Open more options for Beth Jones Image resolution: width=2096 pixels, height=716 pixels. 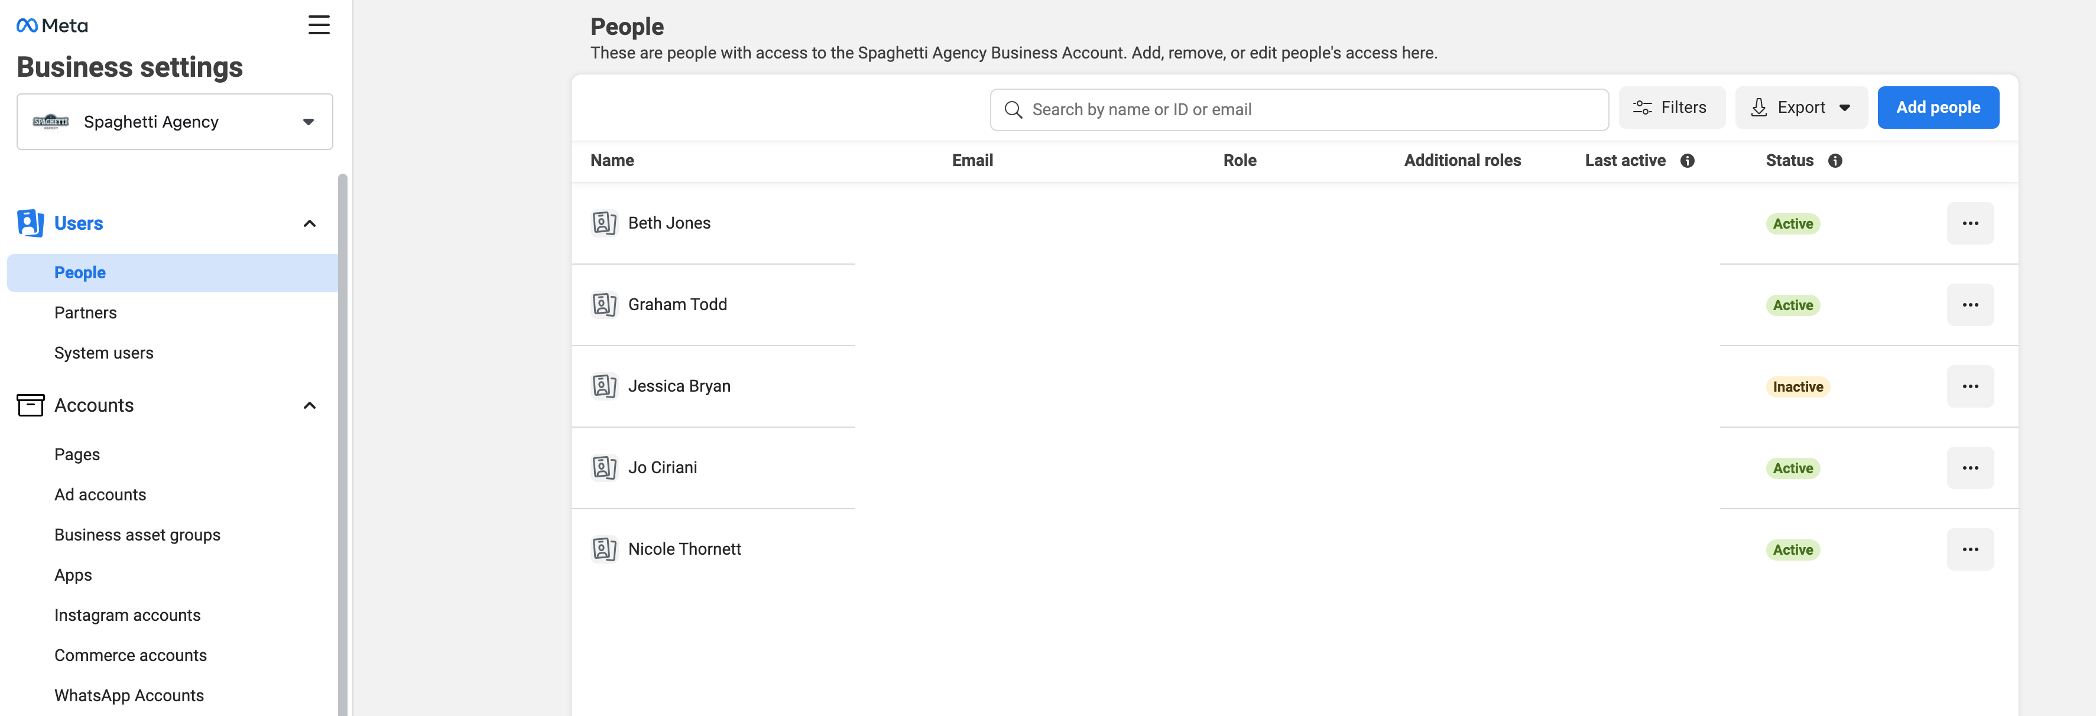[x=1970, y=223]
